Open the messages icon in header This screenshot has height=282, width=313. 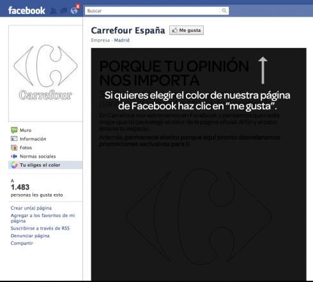click(64, 11)
